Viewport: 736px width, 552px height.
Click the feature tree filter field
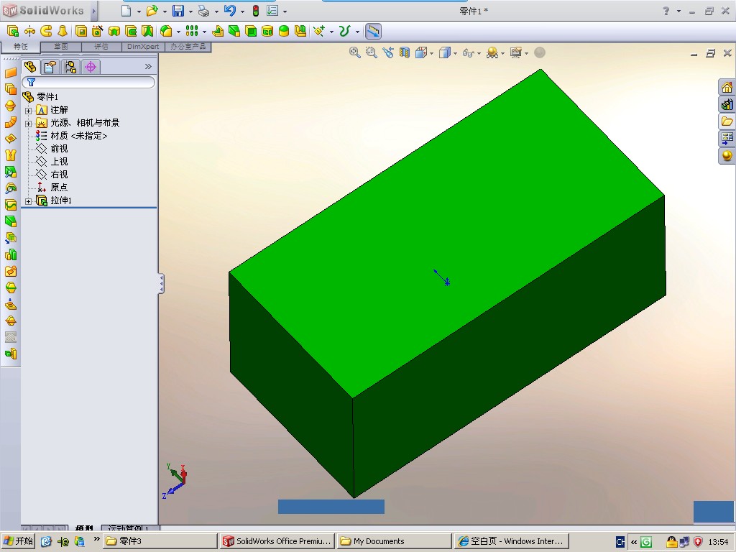point(88,83)
